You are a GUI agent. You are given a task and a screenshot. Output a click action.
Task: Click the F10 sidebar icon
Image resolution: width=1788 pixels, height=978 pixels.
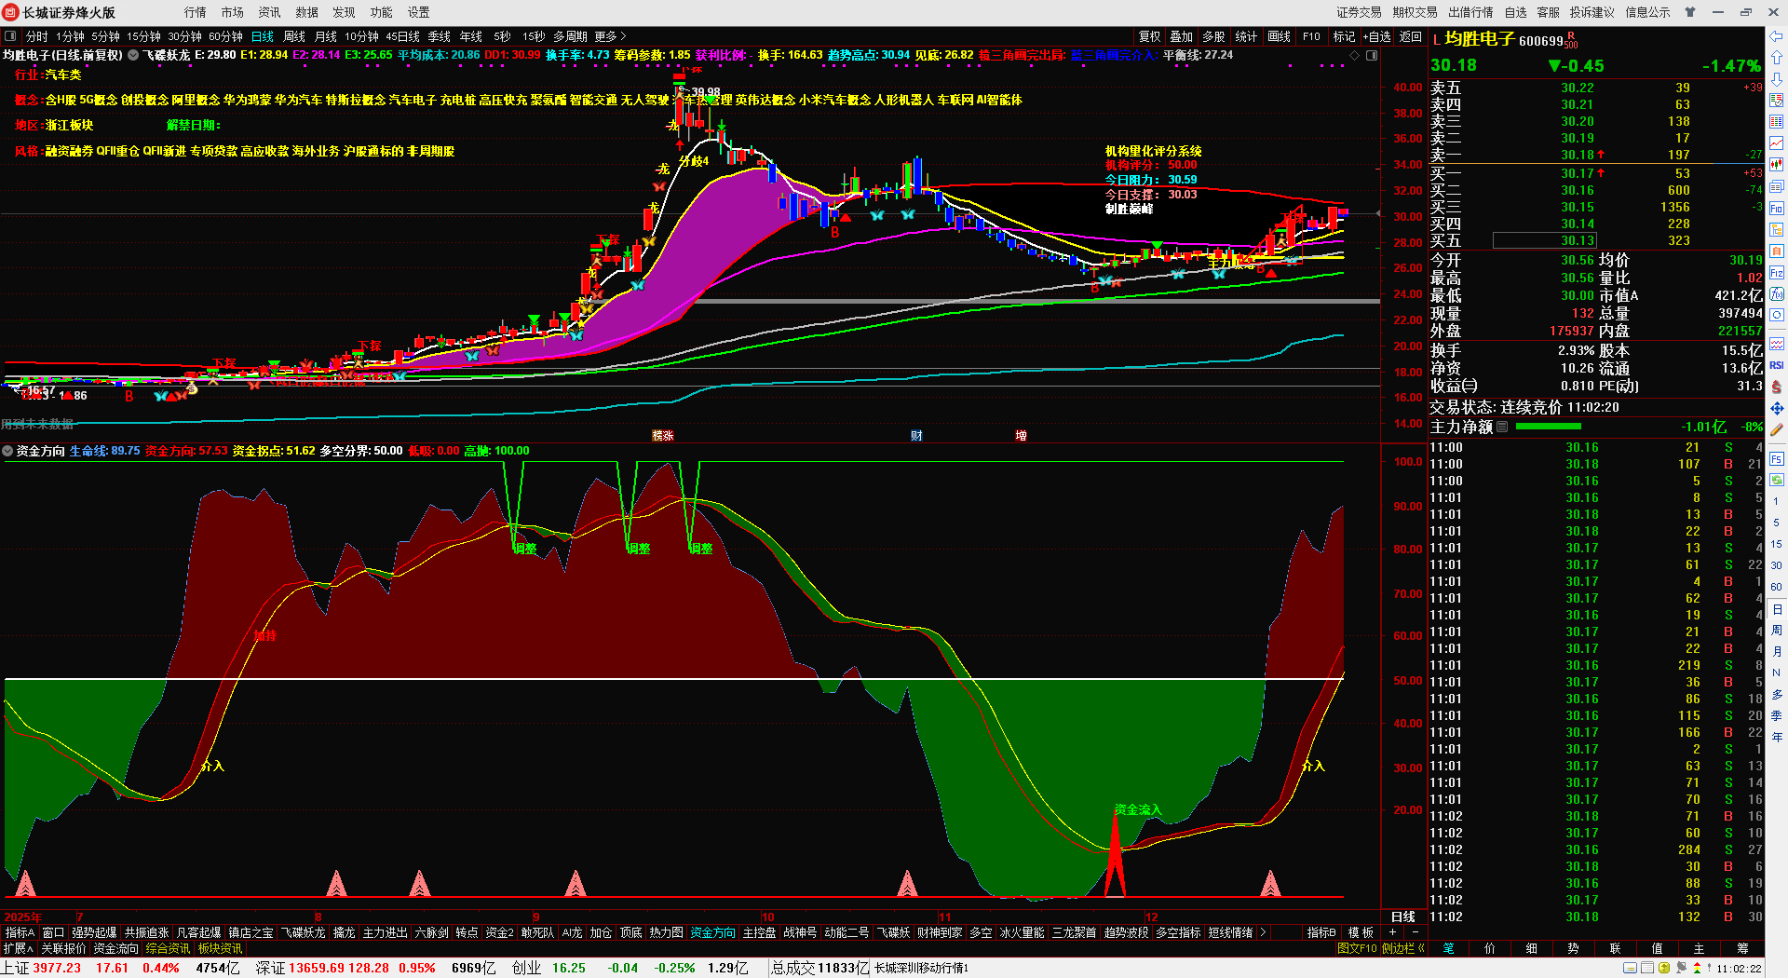click(1777, 208)
